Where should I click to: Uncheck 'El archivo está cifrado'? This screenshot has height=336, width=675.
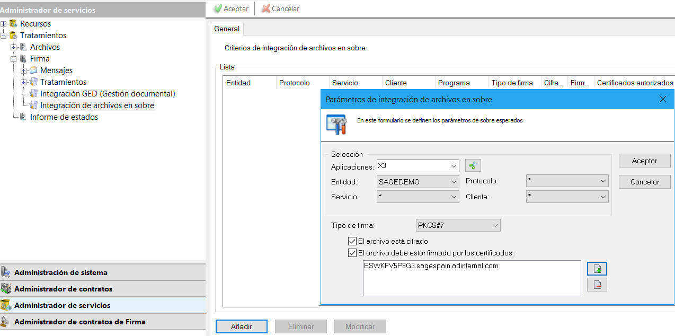[x=352, y=241]
